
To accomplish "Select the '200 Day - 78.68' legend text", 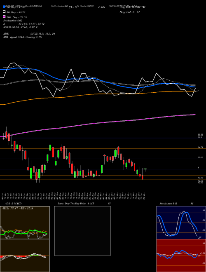I will coord(16,17).
